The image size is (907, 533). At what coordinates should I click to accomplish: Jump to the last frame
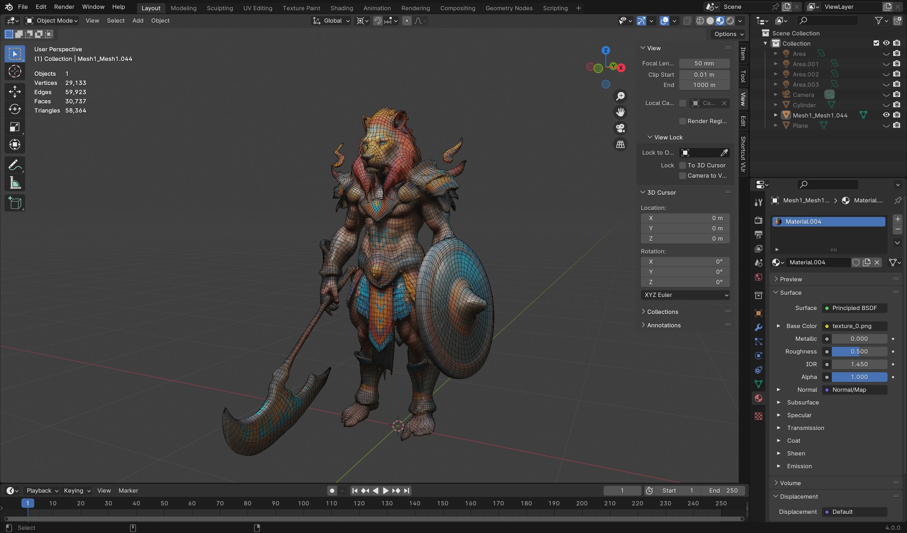[406, 491]
